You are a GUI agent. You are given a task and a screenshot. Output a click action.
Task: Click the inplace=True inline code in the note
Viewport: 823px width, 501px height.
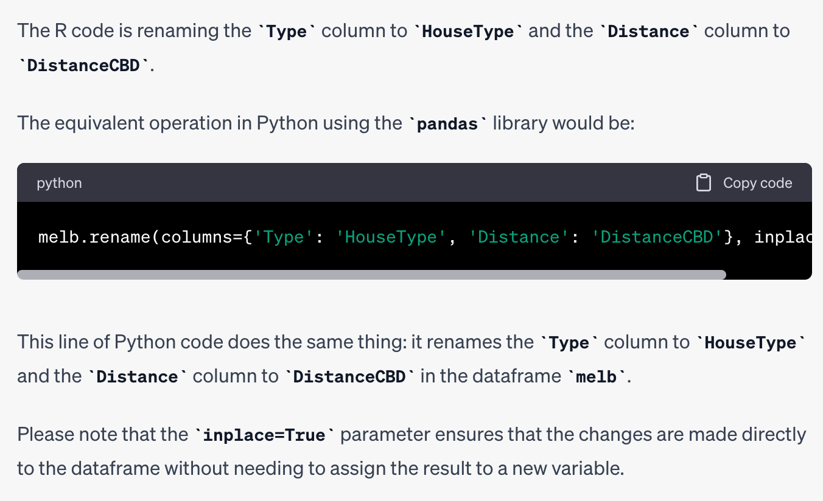tap(264, 435)
